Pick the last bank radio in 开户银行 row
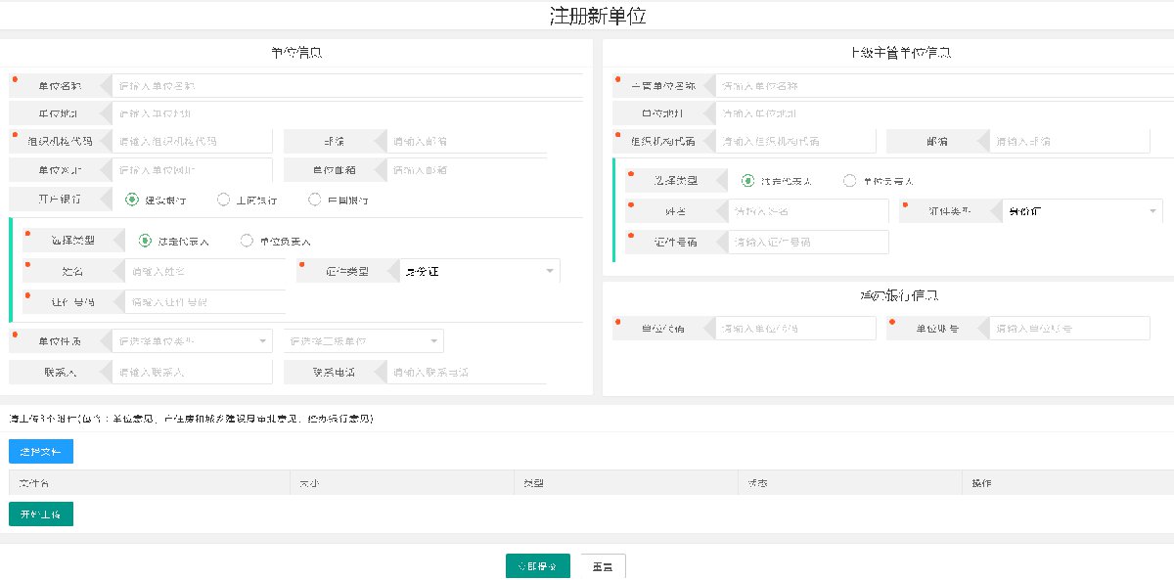Viewport: 1174px width, 580px height. tap(315, 200)
